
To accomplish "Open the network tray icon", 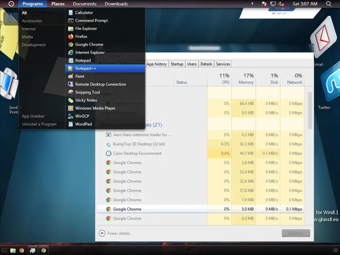I will tap(273, 4).
